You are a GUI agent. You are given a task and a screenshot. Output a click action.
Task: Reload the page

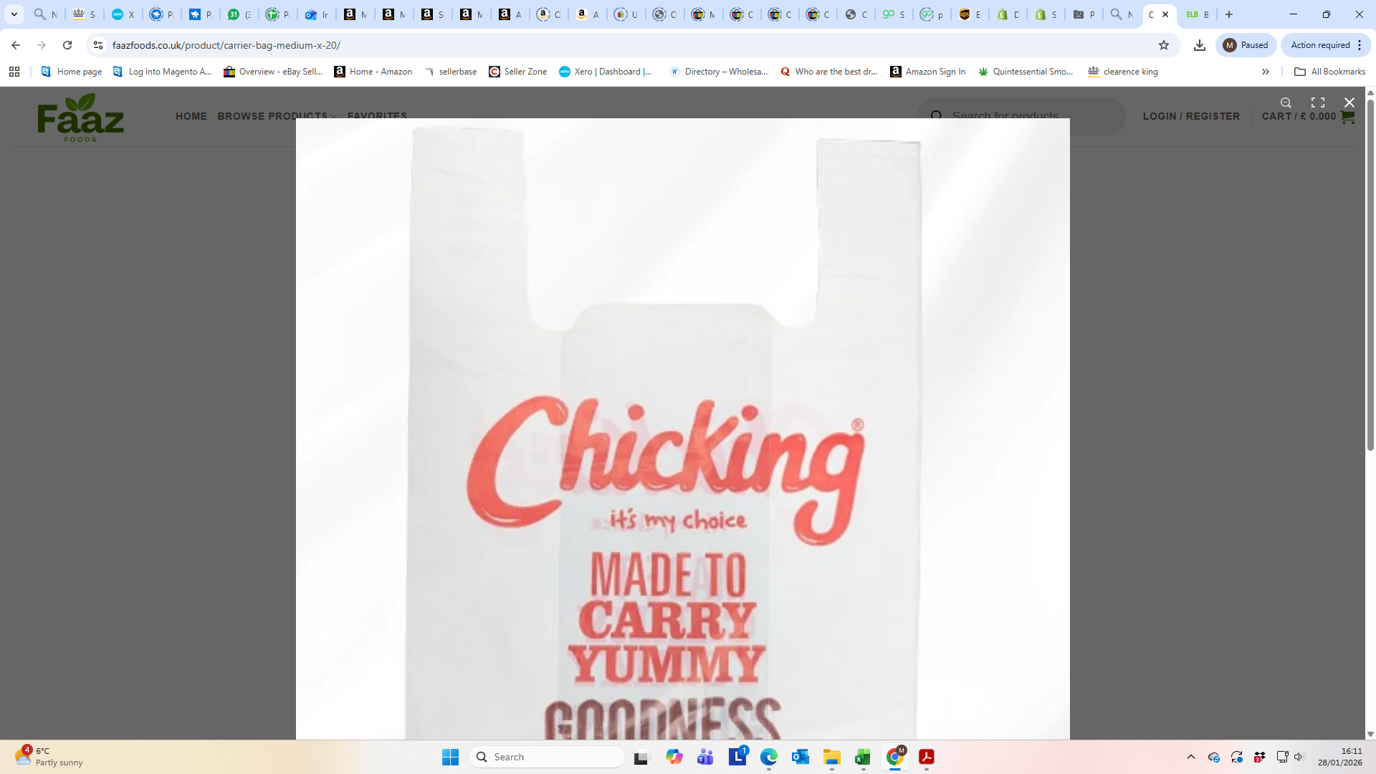67,45
